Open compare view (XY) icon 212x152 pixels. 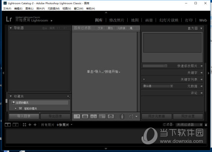(x=94, y=116)
